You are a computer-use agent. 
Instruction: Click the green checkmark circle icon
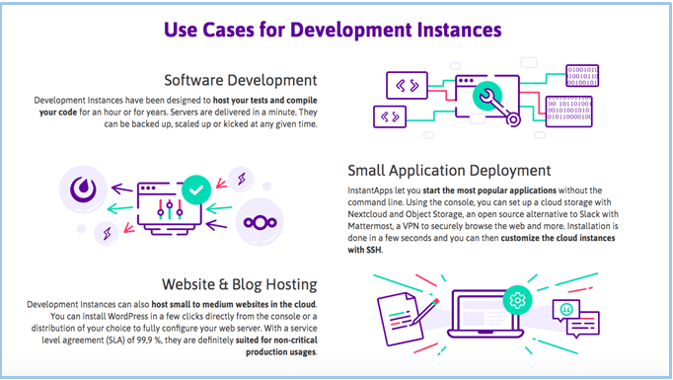[x=196, y=190]
